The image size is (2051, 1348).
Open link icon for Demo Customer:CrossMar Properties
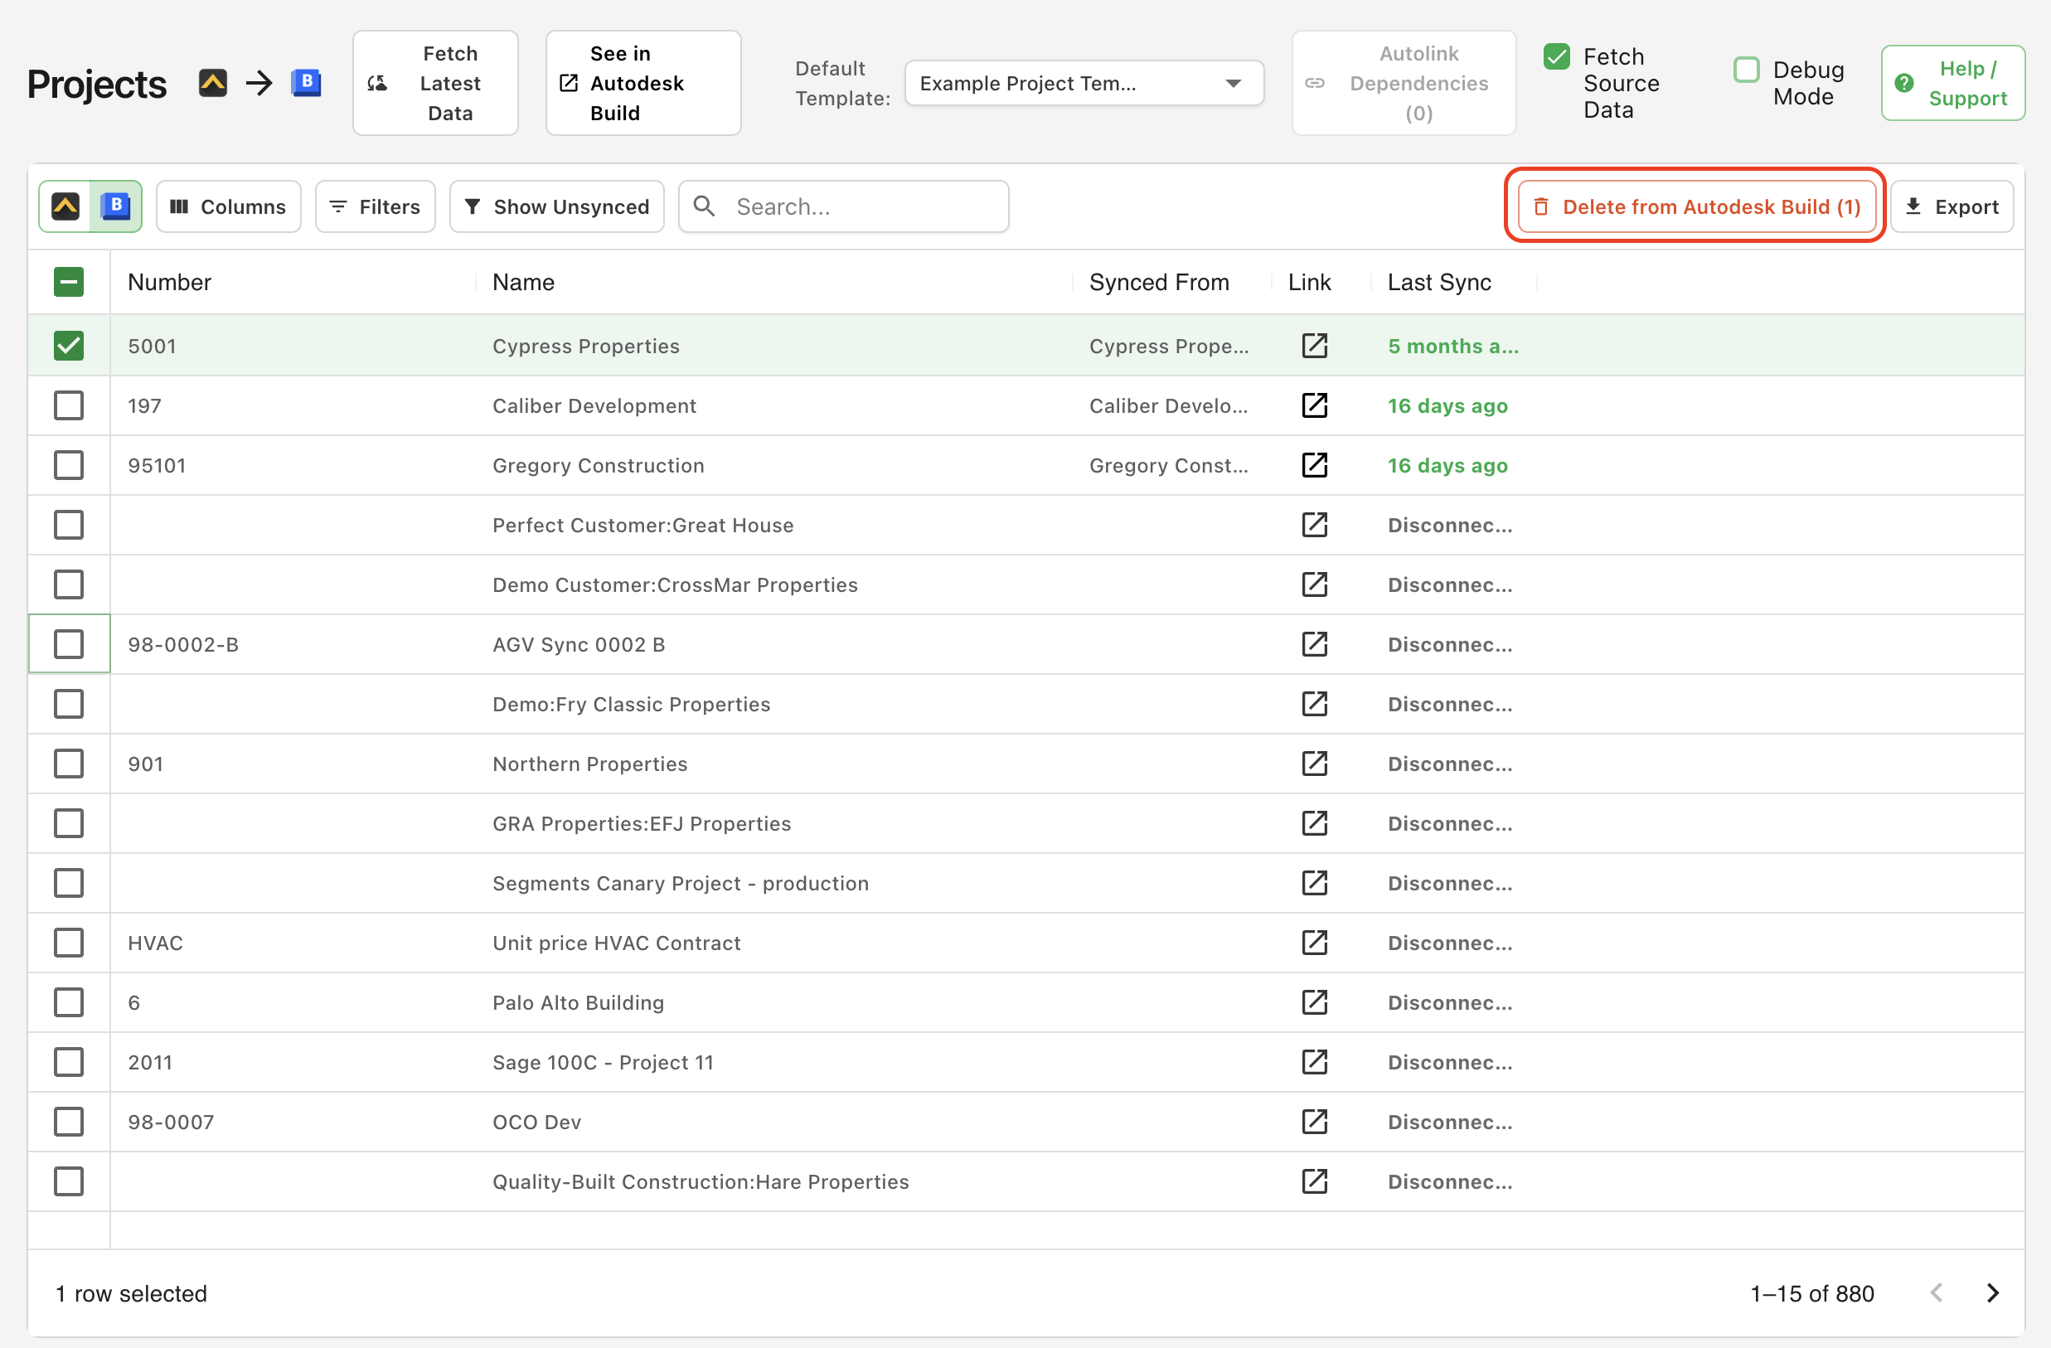coord(1314,584)
